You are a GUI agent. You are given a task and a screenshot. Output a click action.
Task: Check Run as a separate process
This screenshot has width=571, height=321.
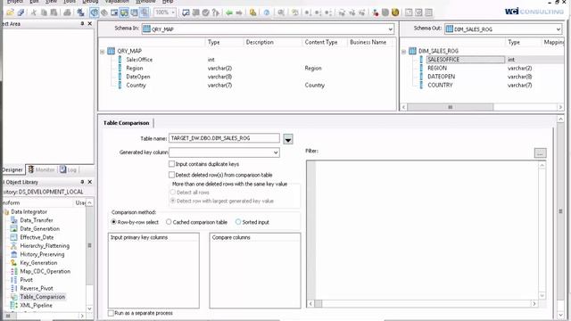(x=111, y=313)
